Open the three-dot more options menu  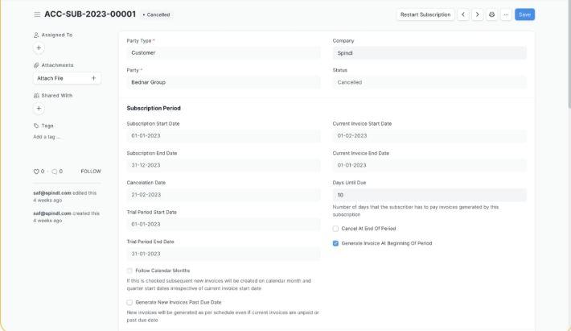[x=506, y=14]
